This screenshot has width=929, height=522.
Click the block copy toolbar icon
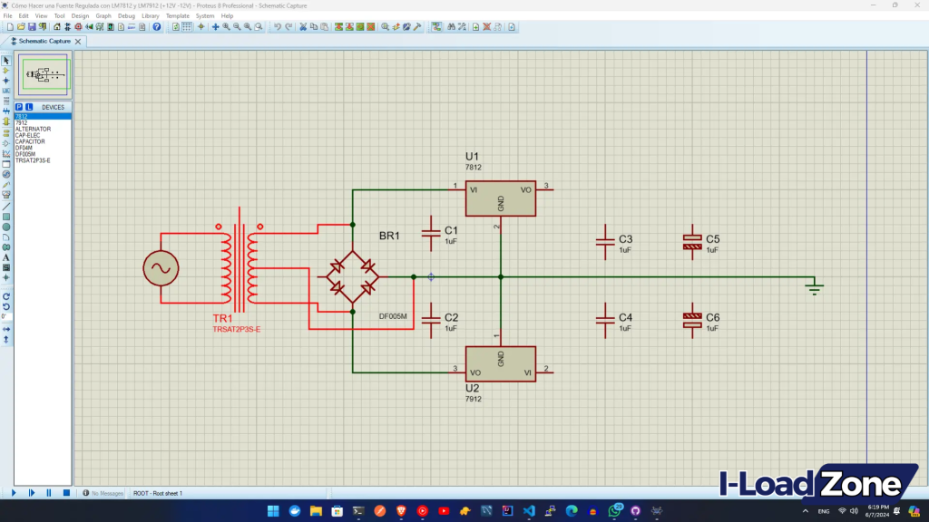click(337, 27)
